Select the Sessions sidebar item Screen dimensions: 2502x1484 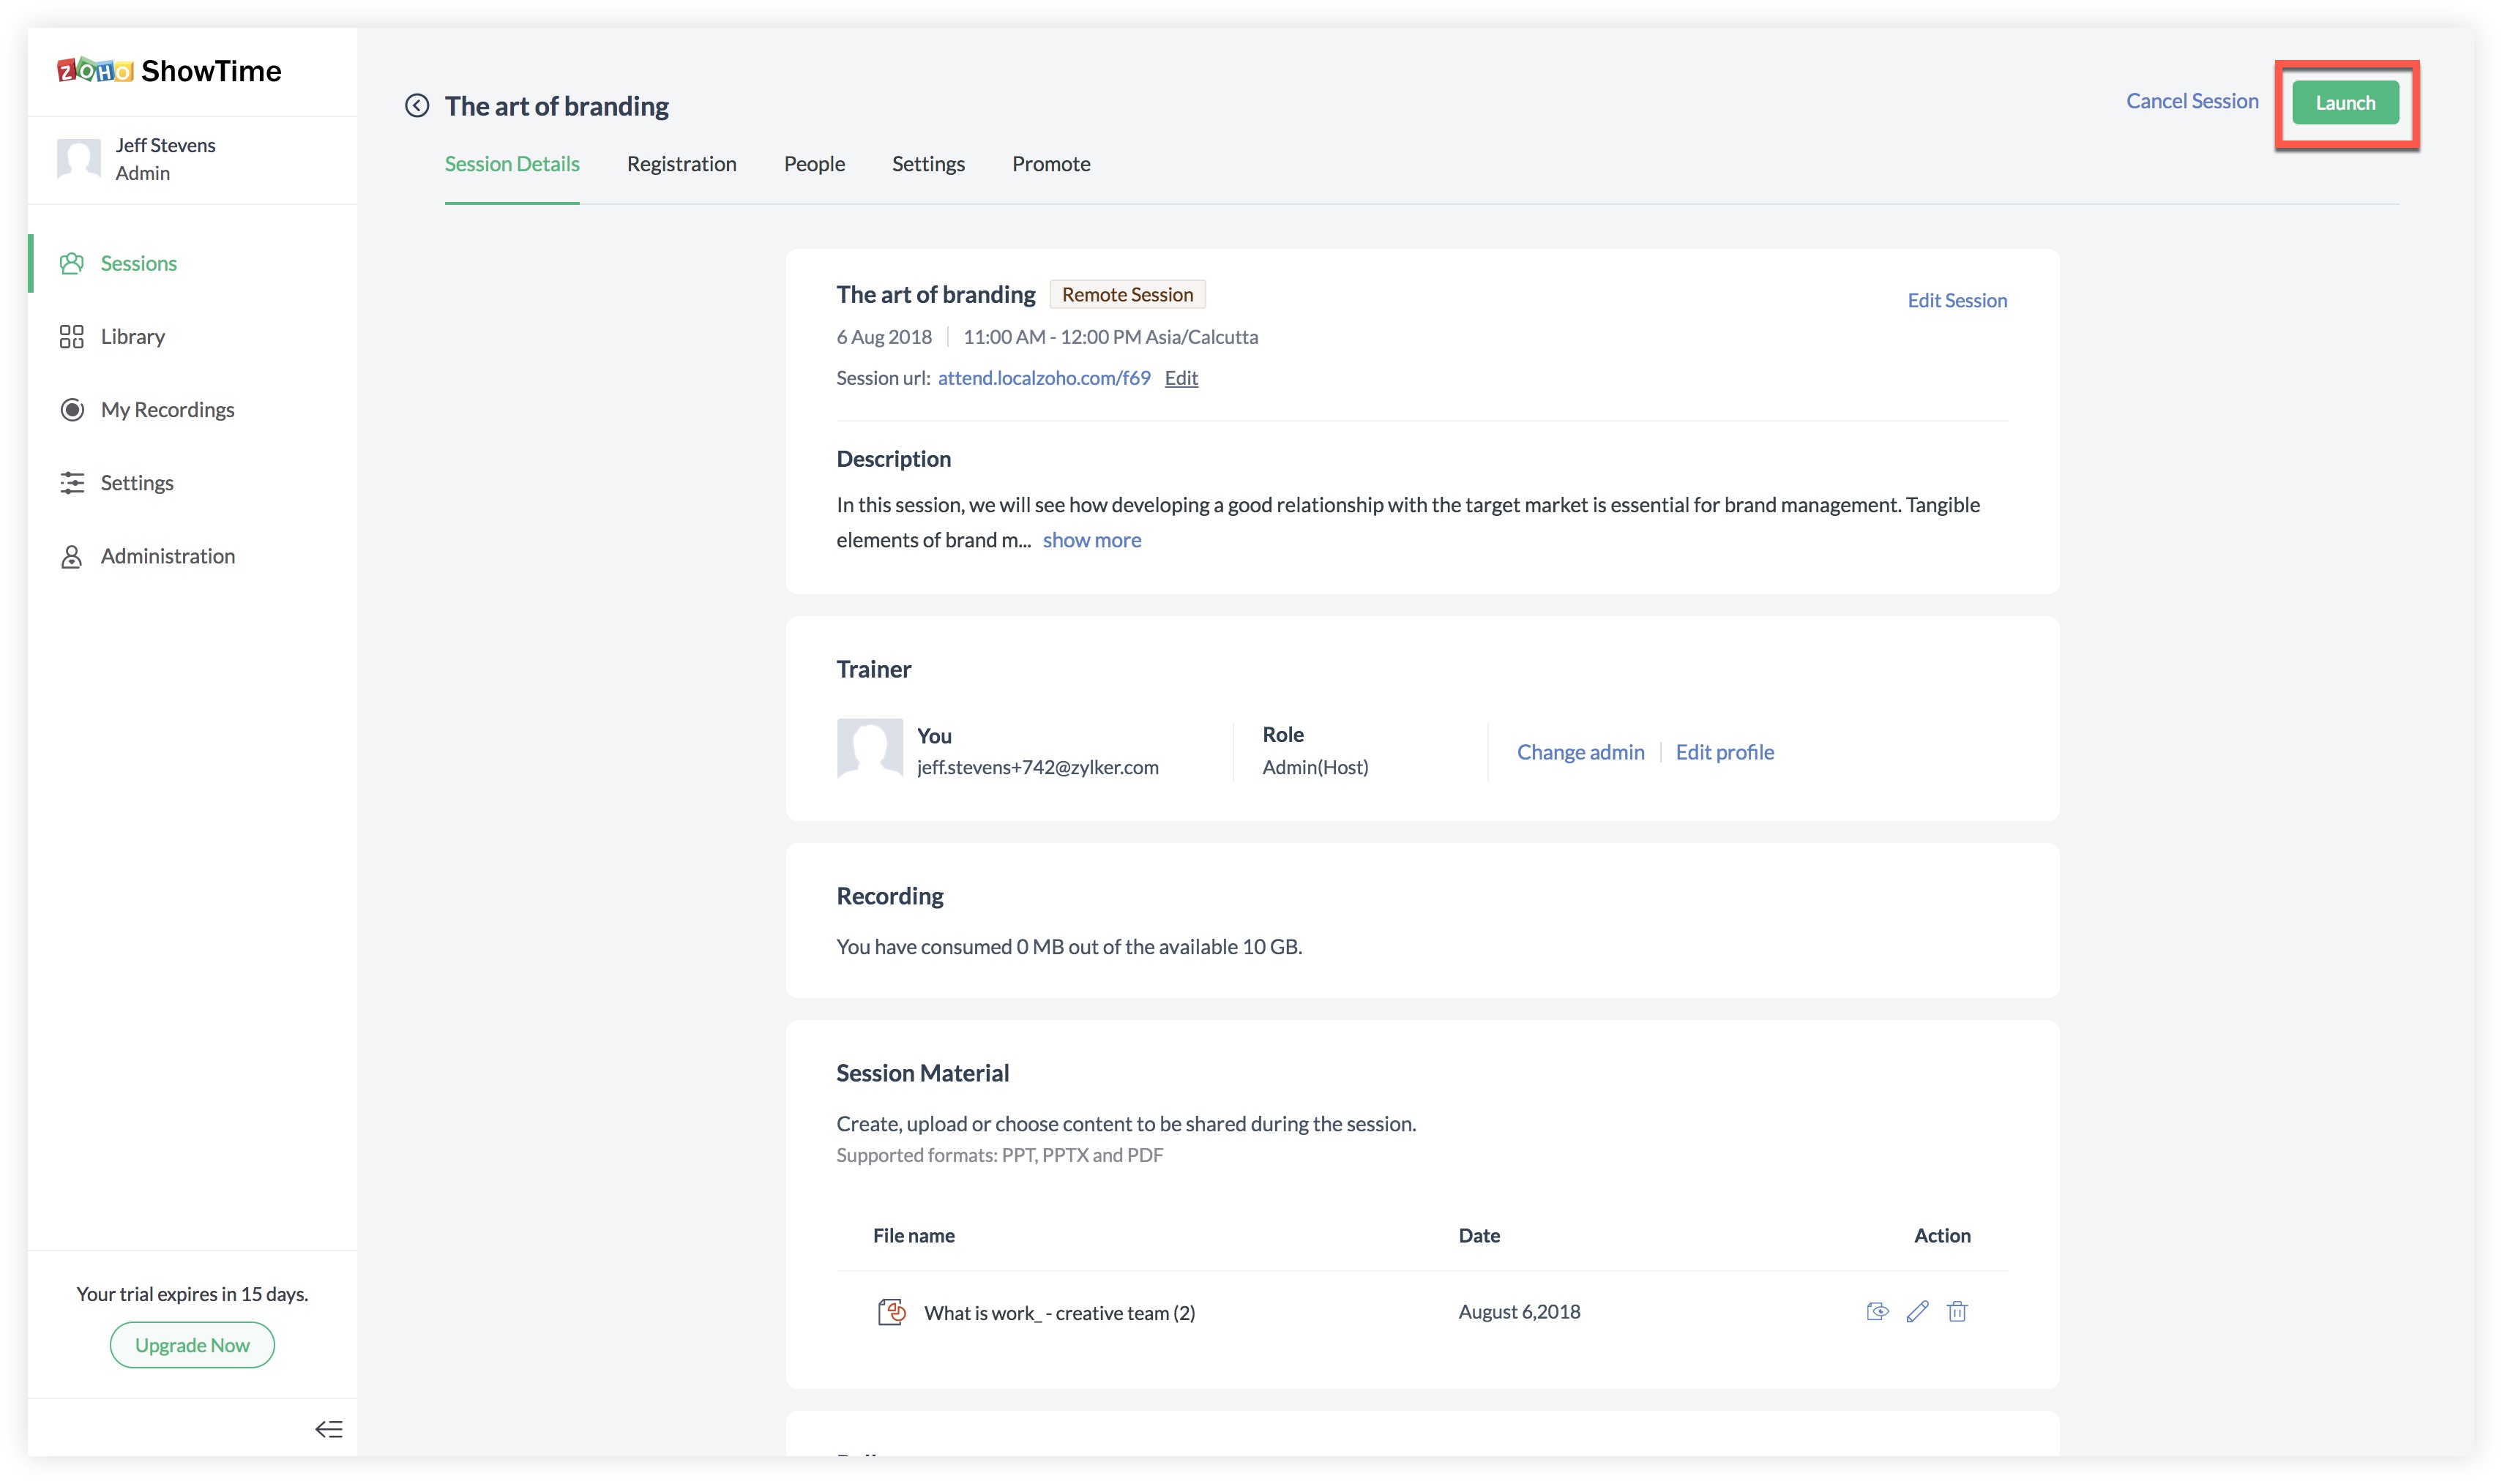coord(138,263)
